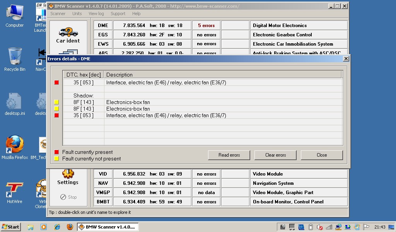This screenshot has height=232, width=396.
Task: Open the media player icon in quick launch
Action: point(44,227)
